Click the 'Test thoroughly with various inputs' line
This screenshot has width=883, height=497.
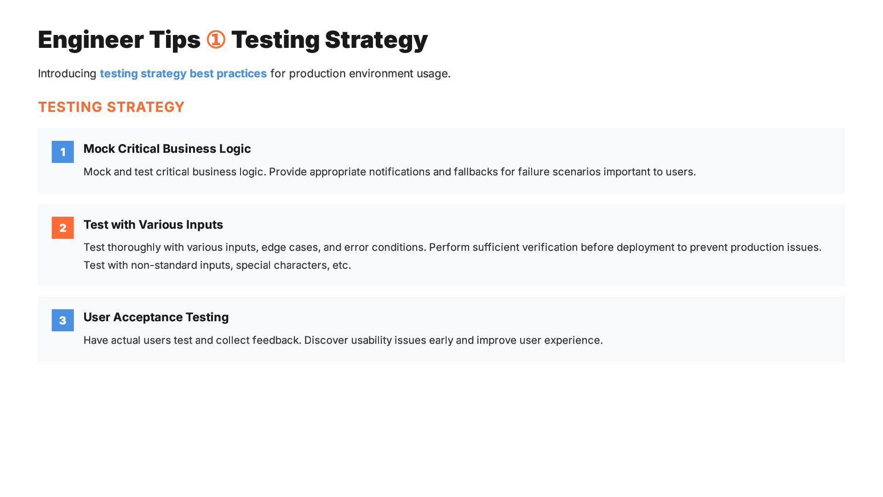click(x=452, y=248)
